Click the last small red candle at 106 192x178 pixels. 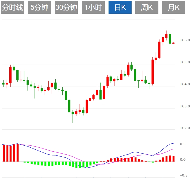point(173,43)
